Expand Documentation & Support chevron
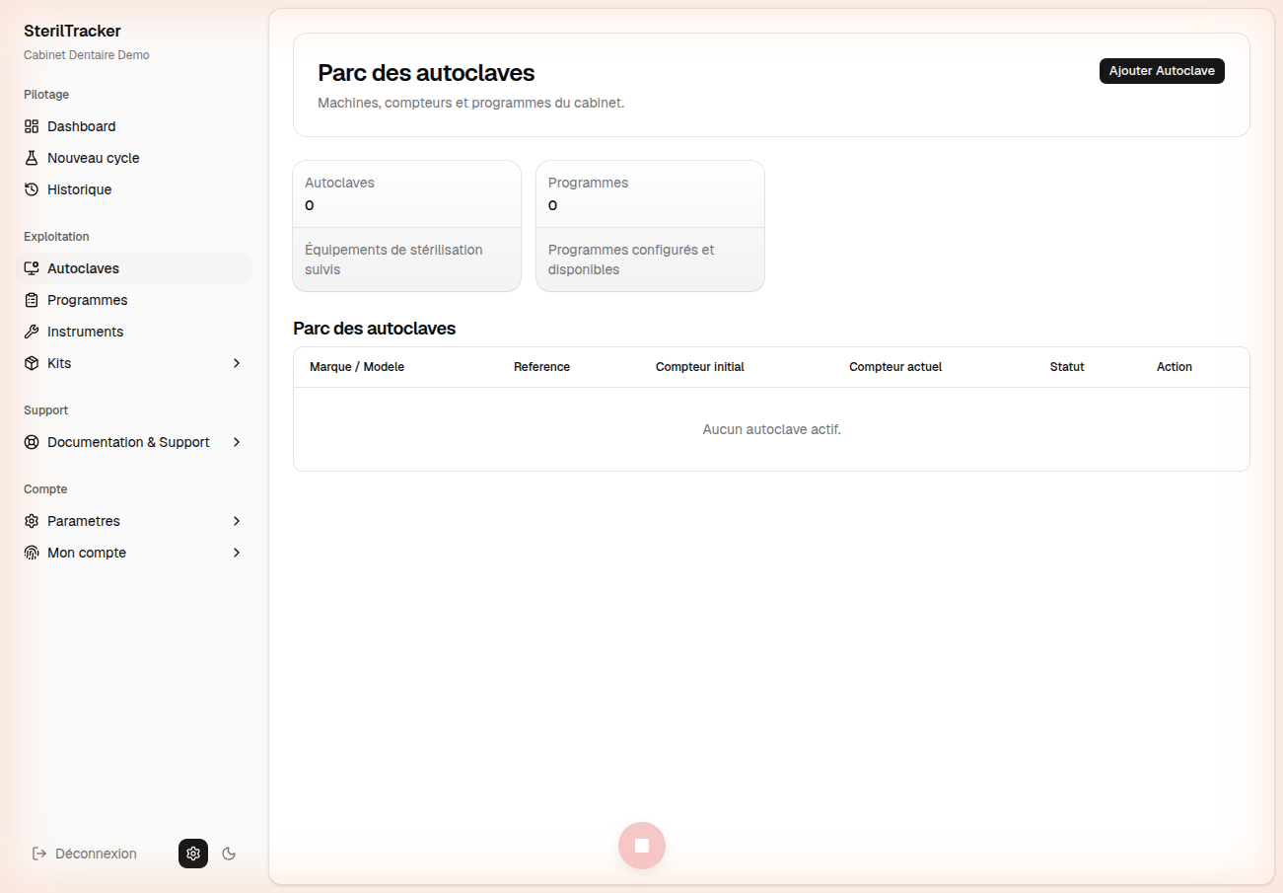This screenshot has width=1283, height=893. tap(237, 442)
